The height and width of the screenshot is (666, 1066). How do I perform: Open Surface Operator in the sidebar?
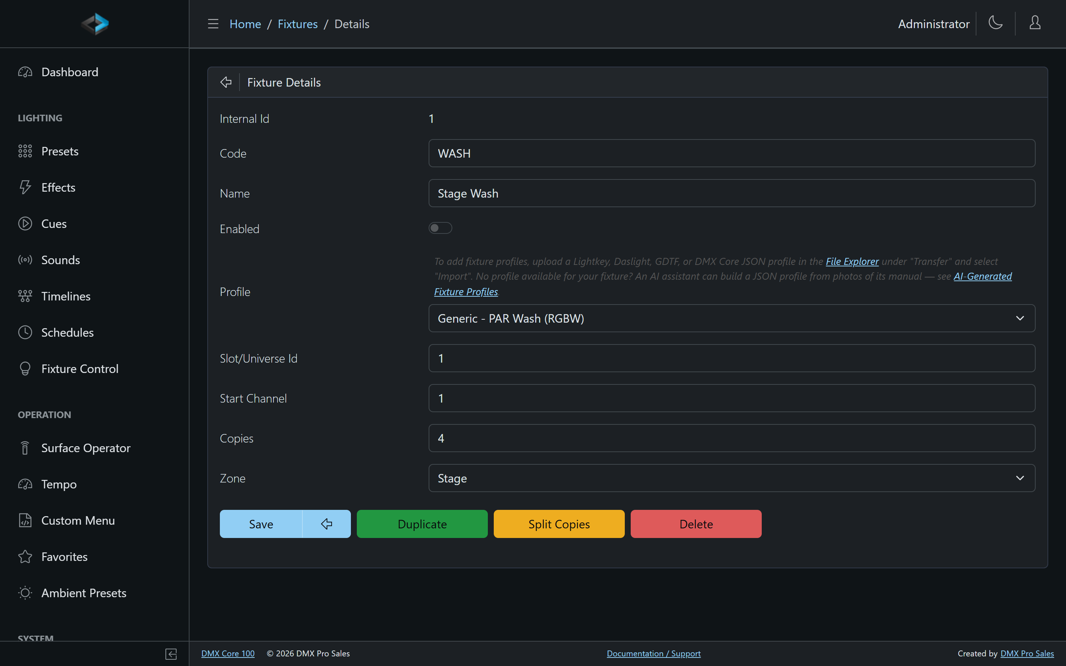(x=94, y=448)
